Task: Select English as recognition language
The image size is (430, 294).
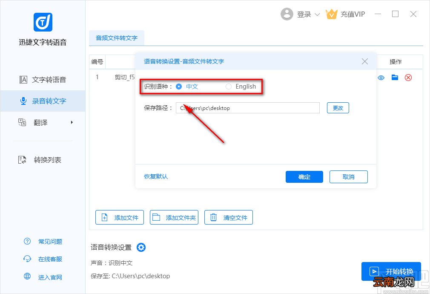Action: 229,86
